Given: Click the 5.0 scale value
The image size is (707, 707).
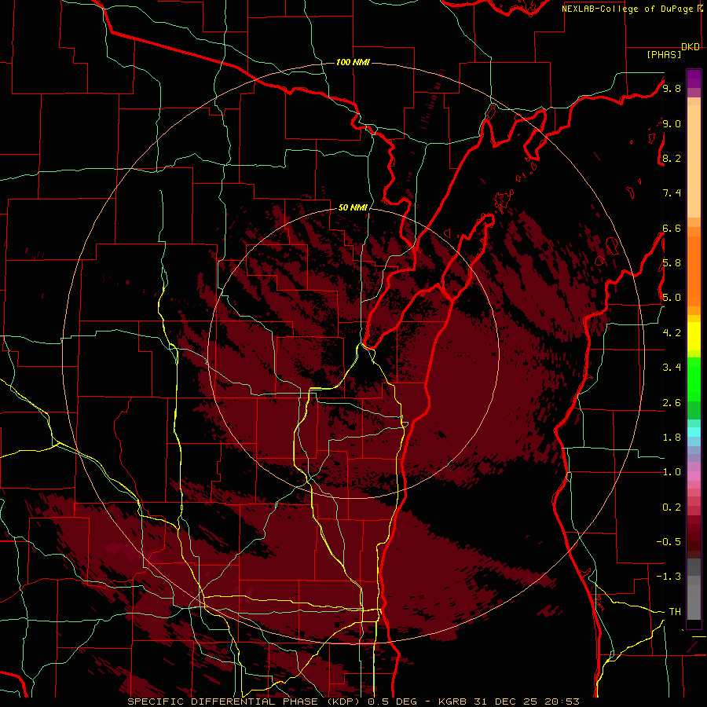Looking at the screenshot, I should [672, 298].
